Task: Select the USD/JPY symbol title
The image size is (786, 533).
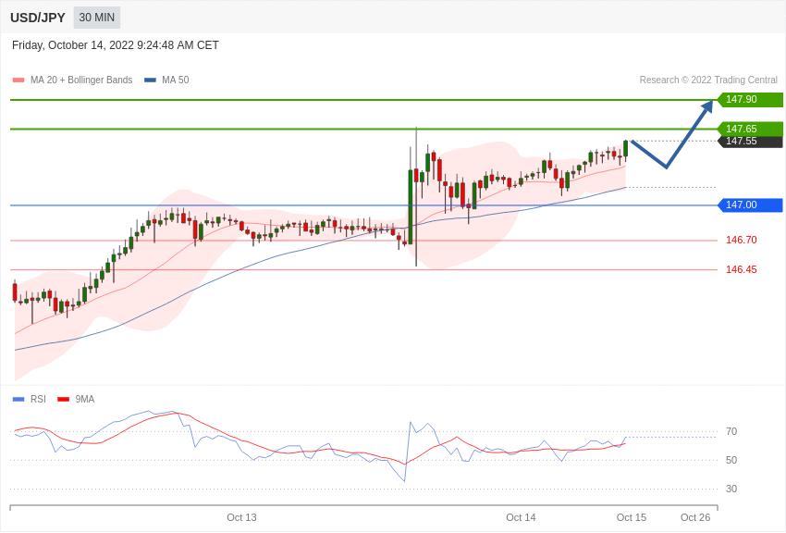Action: [38, 18]
